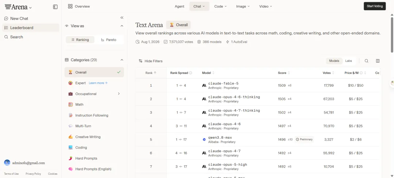Switch view to Ranking
The height and width of the screenshot is (178, 394).
click(x=80, y=40)
